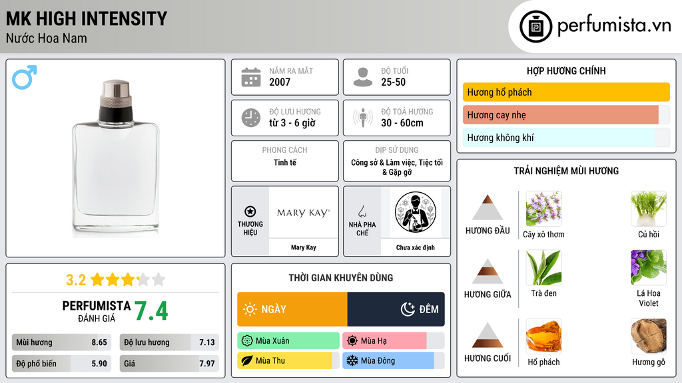Viewport: 682px width, 383px height.
Task: Click the Trải nghiệm mùi hương heading
Action: [x=566, y=171]
